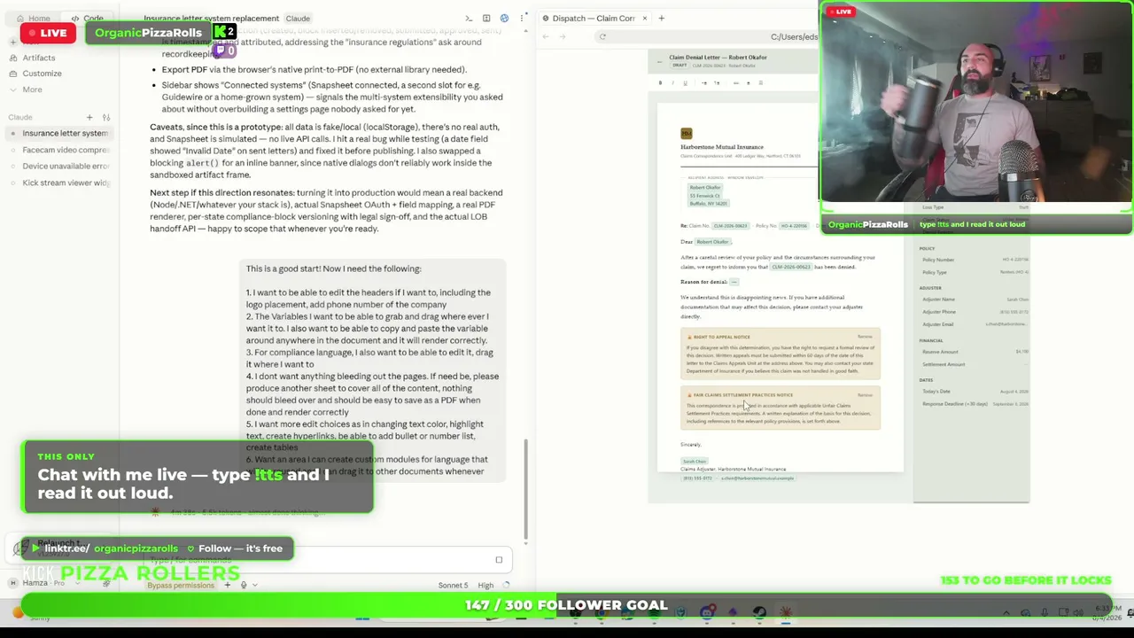Viewport: 1134px width, 638px height.
Task: Close the Dispatch preview tab
Action: (x=645, y=18)
